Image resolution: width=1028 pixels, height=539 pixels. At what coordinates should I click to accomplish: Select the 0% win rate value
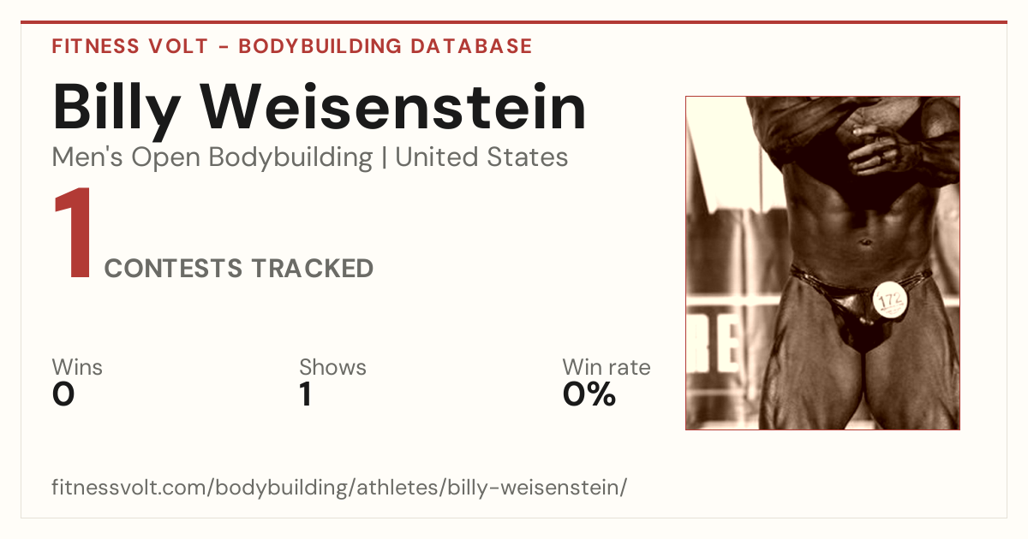[589, 394]
